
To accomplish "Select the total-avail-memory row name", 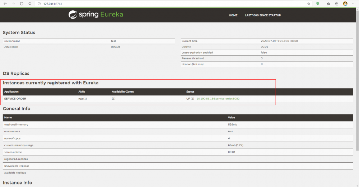I will (16, 124).
